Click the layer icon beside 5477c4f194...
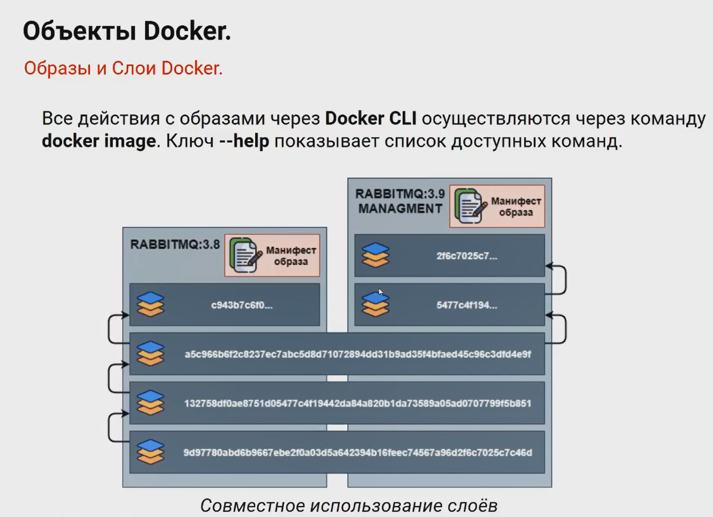 click(x=375, y=305)
